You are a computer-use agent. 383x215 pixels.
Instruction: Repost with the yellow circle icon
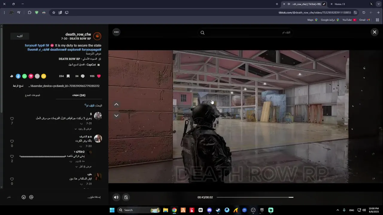tap(44, 76)
